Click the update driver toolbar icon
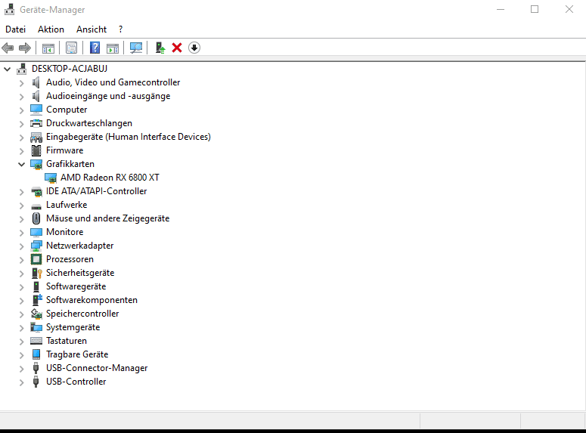 click(160, 48)
